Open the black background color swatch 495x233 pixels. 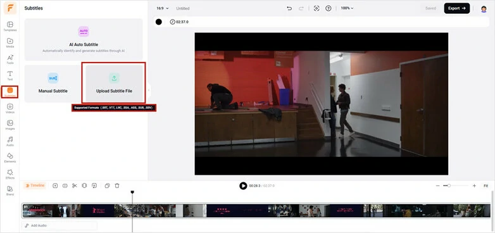pyautogui.click(x=159, y=22)
